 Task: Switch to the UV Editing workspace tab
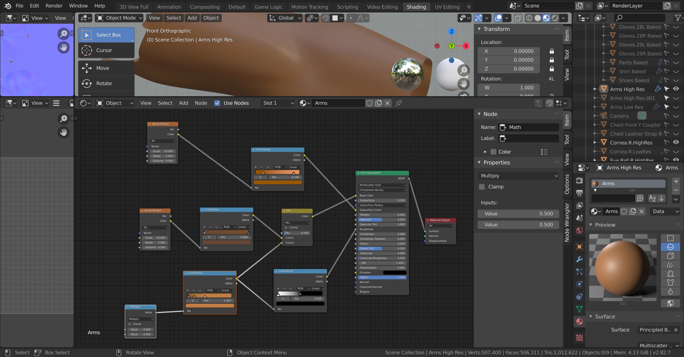pos(447,7)
